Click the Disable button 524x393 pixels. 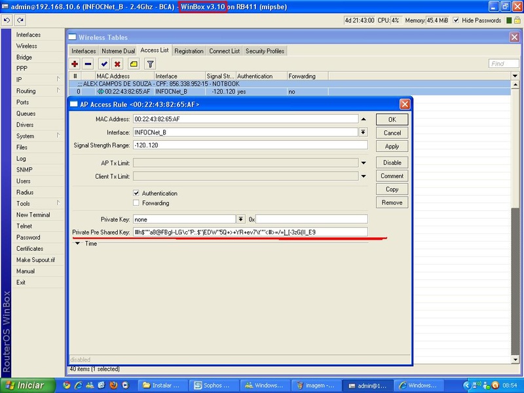(x=392, y=162)
